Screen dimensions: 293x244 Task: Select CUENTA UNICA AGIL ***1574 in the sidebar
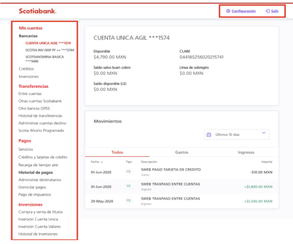pyautogui.click(x=48, y=43)
